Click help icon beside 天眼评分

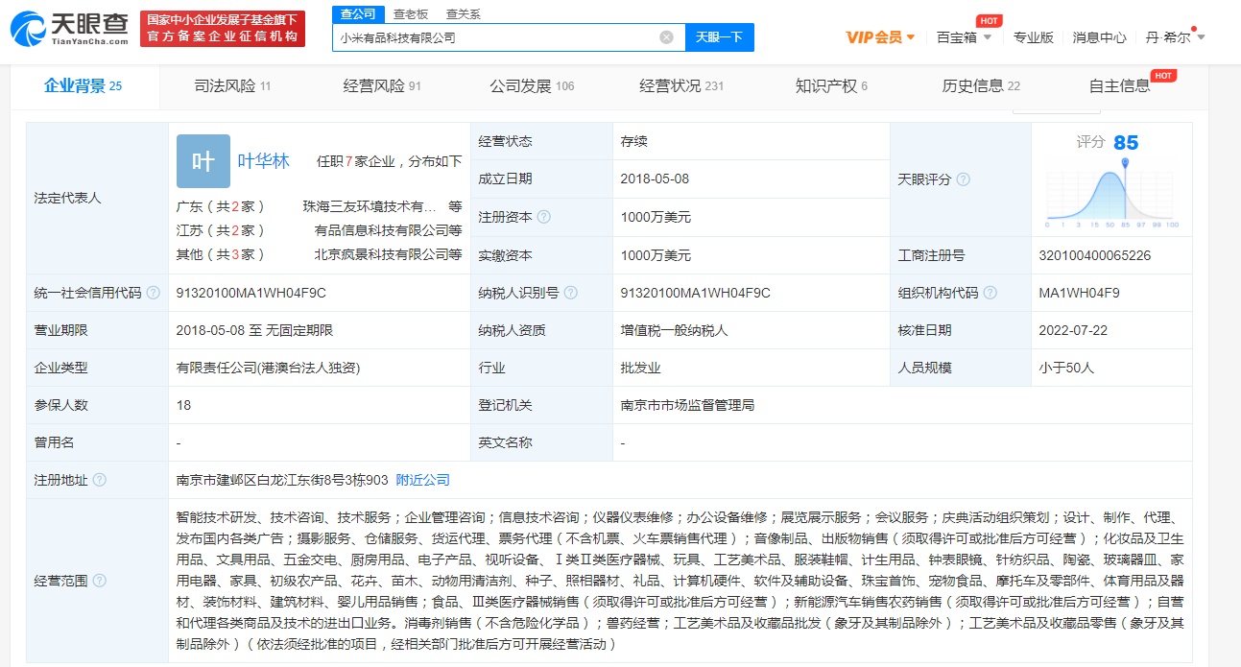(x=963, y=179)
